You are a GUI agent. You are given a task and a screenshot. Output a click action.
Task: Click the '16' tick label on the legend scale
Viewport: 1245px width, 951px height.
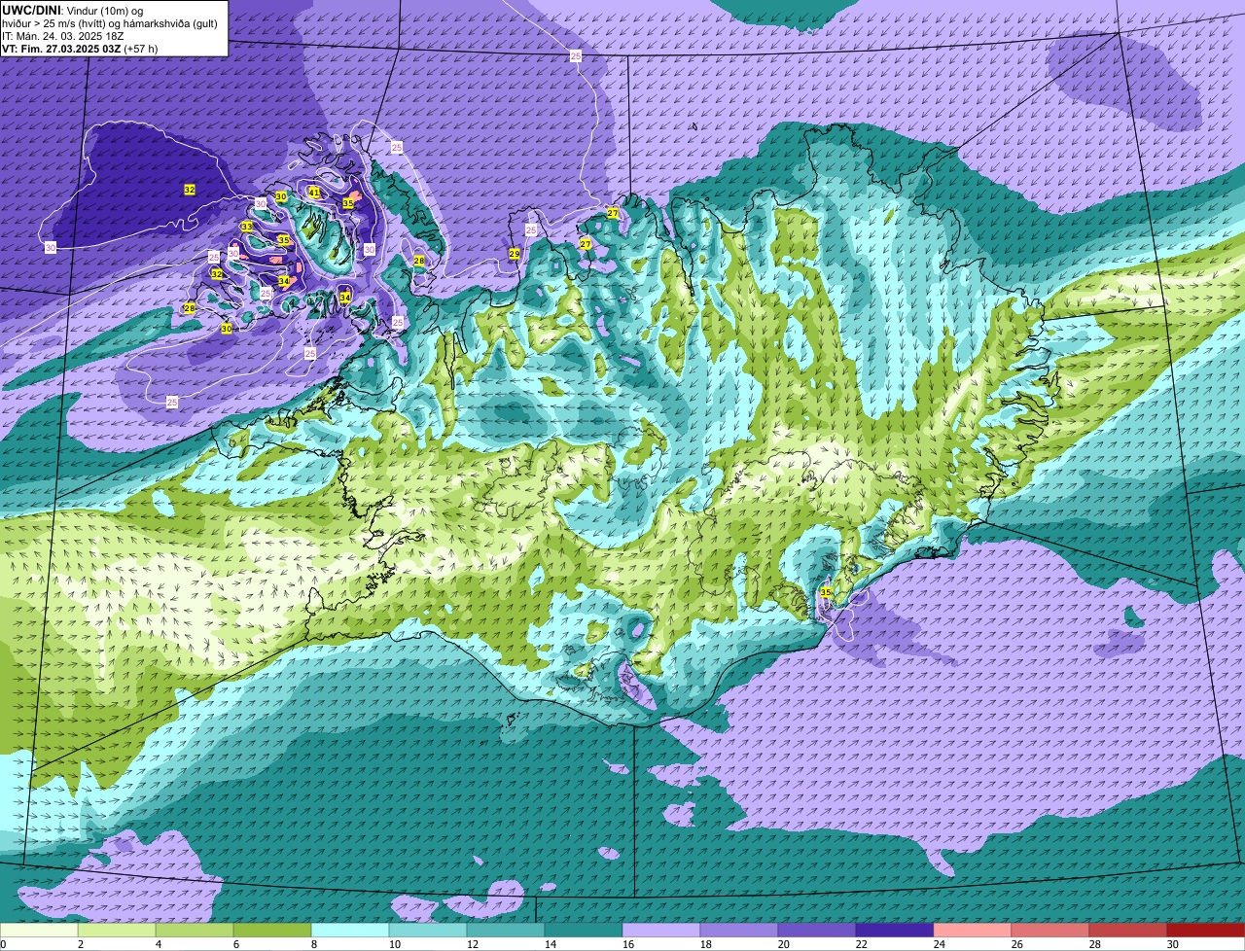(627, 944)
